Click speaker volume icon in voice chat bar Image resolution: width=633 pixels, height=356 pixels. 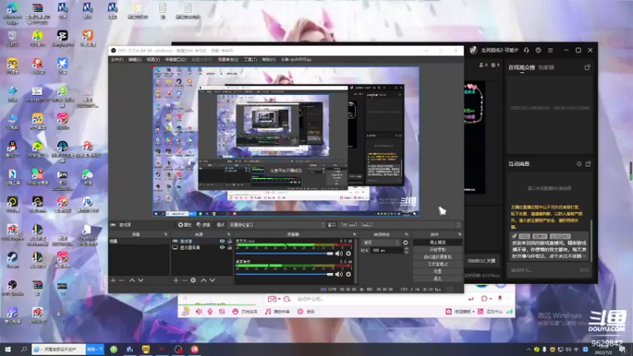[x=199, y=312]
